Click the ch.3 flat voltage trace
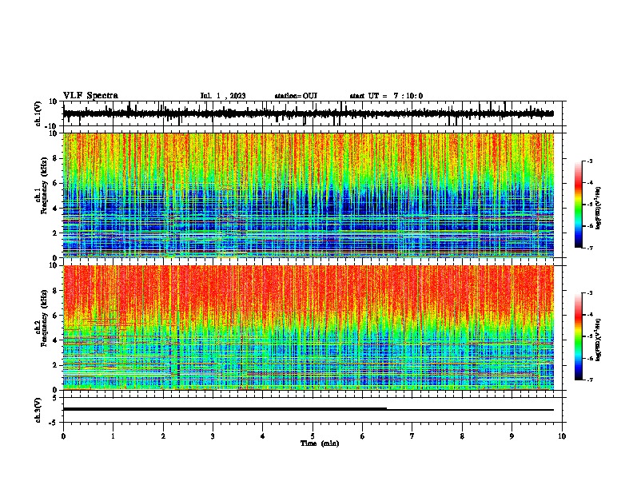 (x=308, y=409)
